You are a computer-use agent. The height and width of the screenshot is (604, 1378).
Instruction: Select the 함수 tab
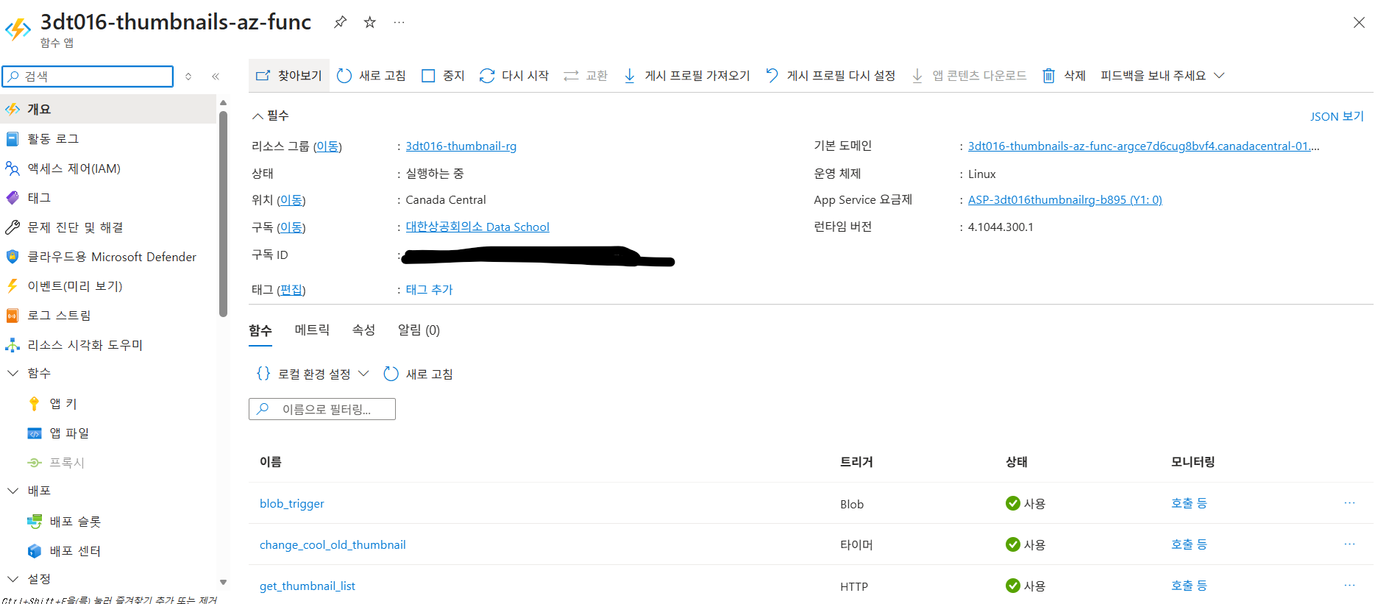(x=260, y=330)
